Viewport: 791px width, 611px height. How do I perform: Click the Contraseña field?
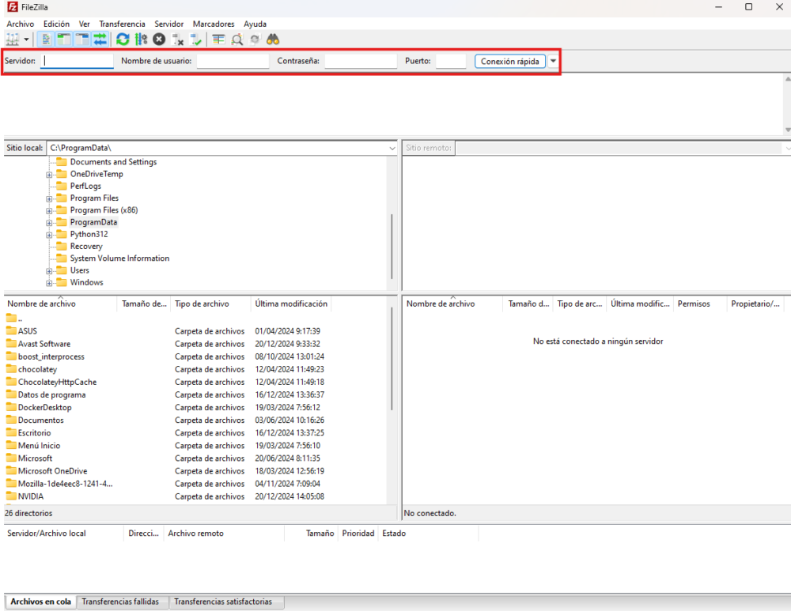tap(361, 61)
